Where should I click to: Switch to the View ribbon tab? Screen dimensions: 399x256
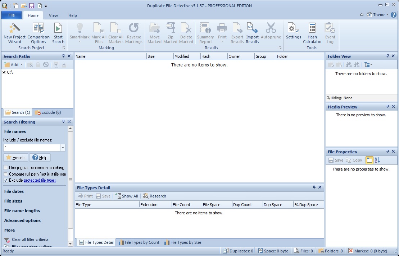54,15
